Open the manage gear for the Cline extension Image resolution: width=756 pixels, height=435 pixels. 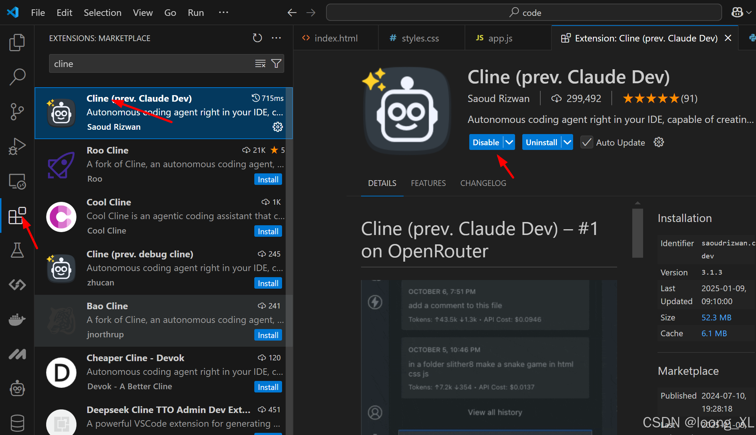tap(277, 126)
